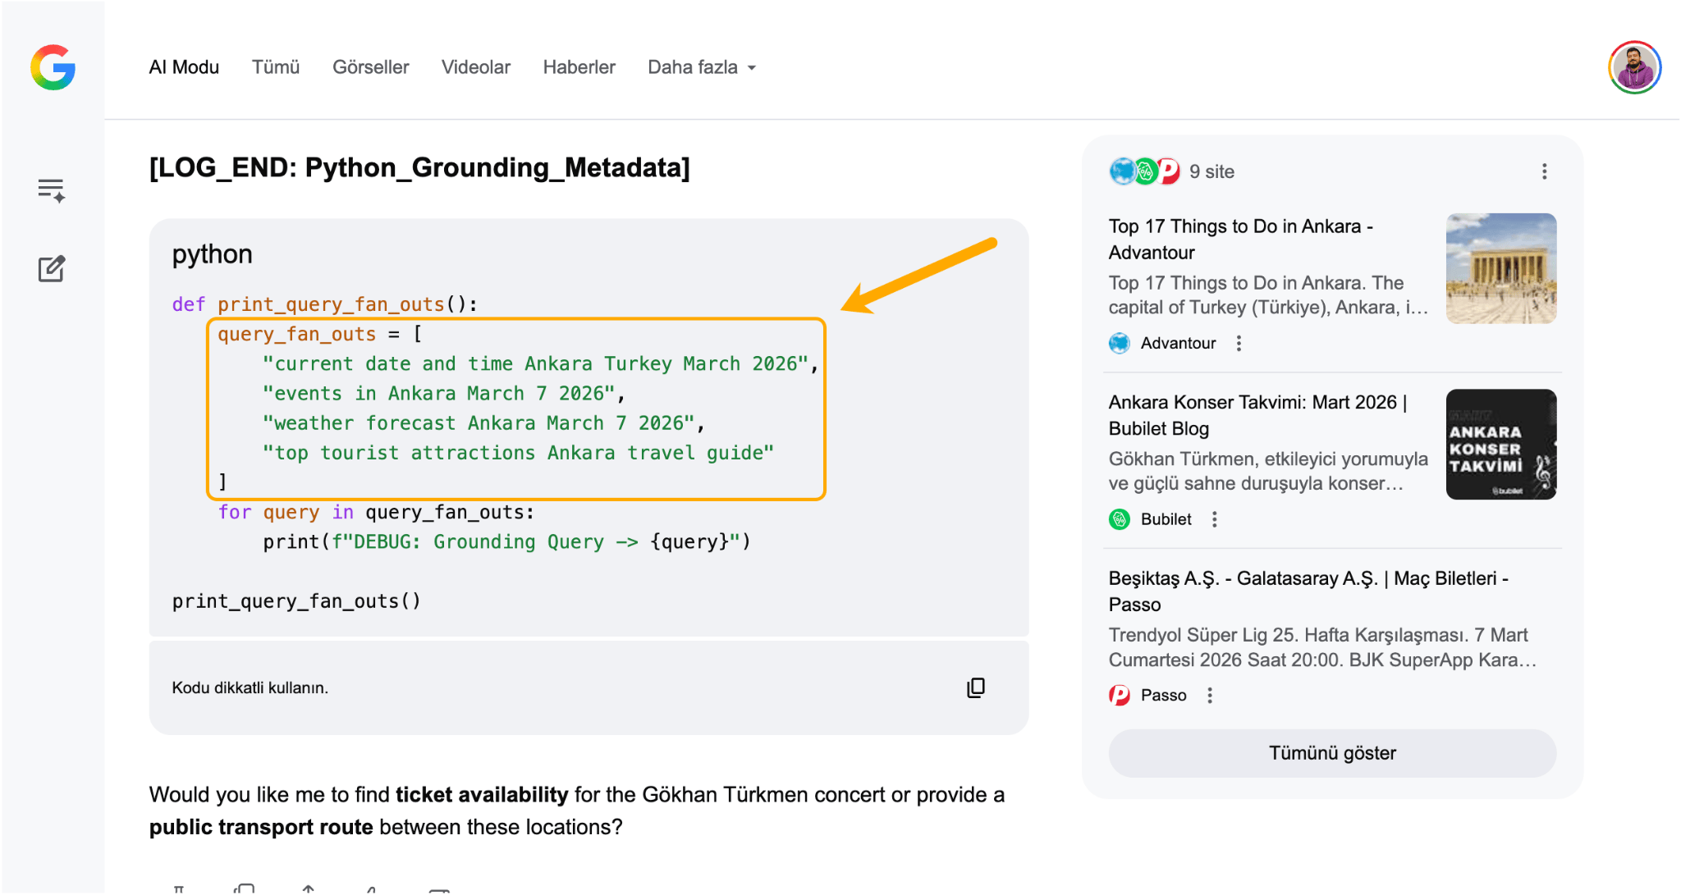This screenshot has height=895, width=1681.
Task: Click the python language label in code block
Action: 212,254
